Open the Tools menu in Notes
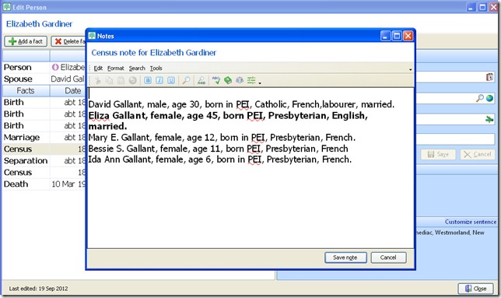This screenshot has height=298, width=501. coord(156,68)
